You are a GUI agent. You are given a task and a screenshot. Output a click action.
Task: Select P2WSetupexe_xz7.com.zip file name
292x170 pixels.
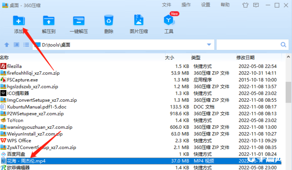click(36, 113)
